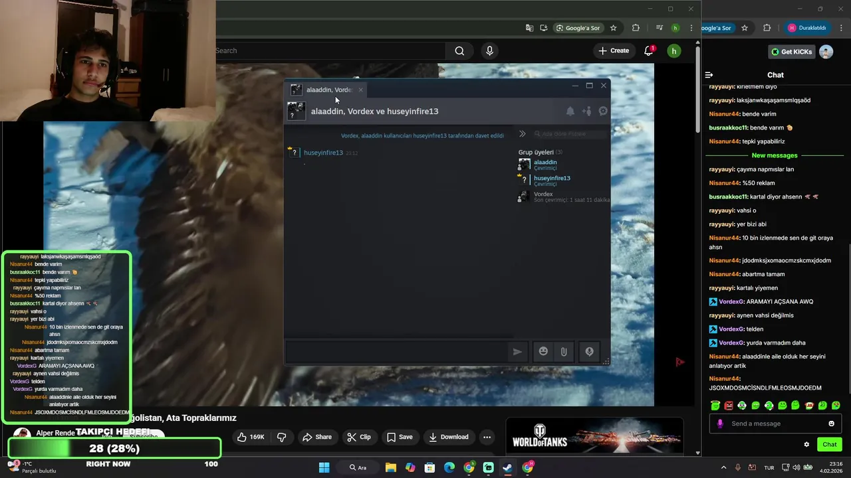This screenshot has width=851, height=478.
Task: Click the translate icon in left browser
Action: 529,28
